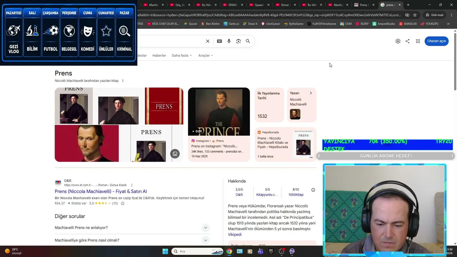The image size is (457, 257).
Task: Switch to the SİYASET YouTube tab
Action: pos(233,5)
